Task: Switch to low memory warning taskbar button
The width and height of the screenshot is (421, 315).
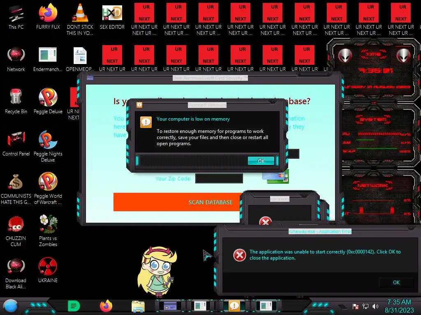Action: (234, 306)
